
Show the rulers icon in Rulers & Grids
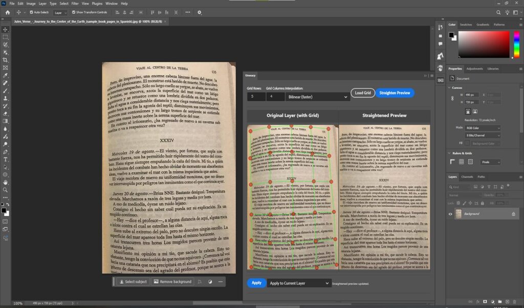[452, 162]
